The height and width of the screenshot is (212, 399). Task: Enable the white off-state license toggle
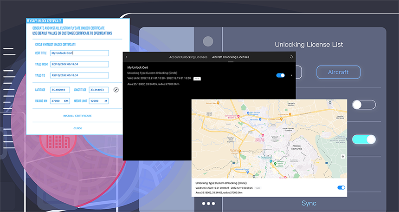[x=363, y=105]
